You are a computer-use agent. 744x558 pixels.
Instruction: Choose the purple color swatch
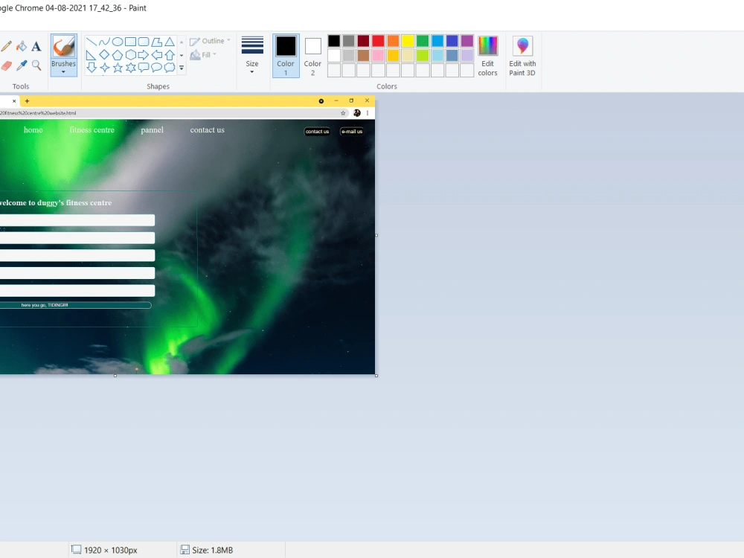pyautogui.click(x=467, y=41)
